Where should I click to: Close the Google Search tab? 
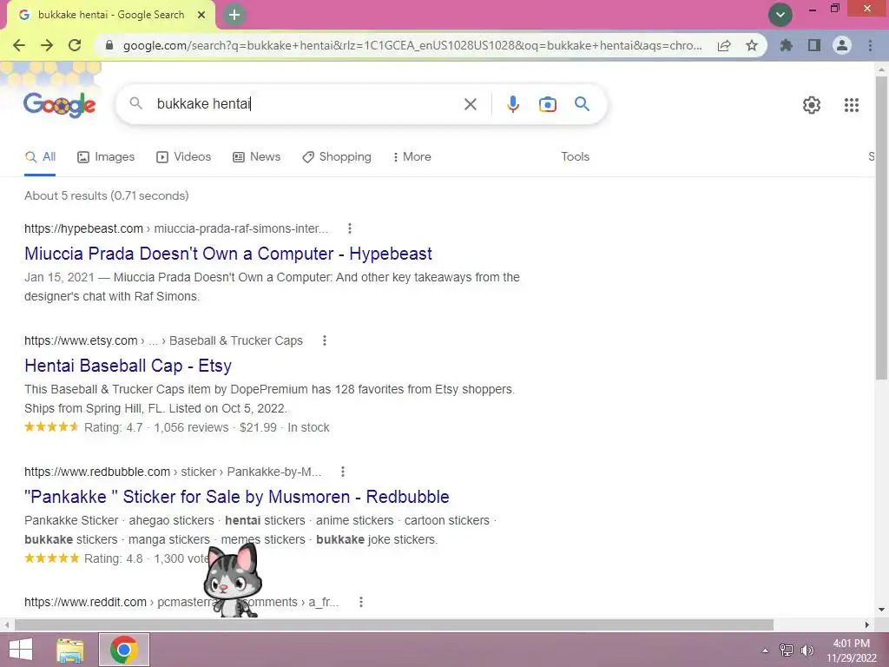pyautogui.click(x=201, y=15)
